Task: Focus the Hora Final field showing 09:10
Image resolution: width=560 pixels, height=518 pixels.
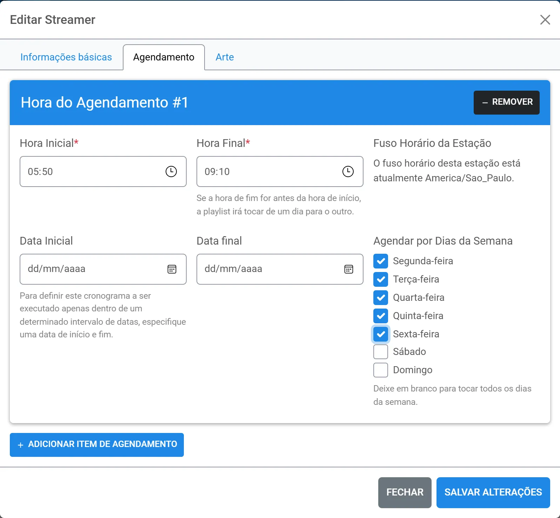Action: coord(280,171)
